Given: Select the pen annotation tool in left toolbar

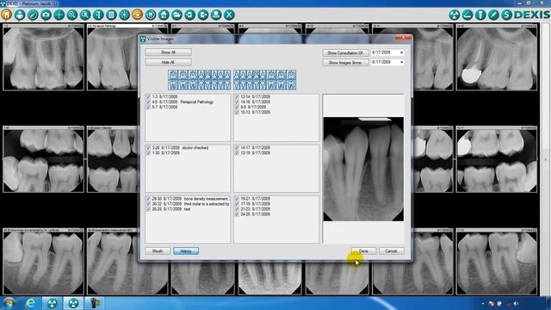Looking at the screenshot, I should 33,15.
